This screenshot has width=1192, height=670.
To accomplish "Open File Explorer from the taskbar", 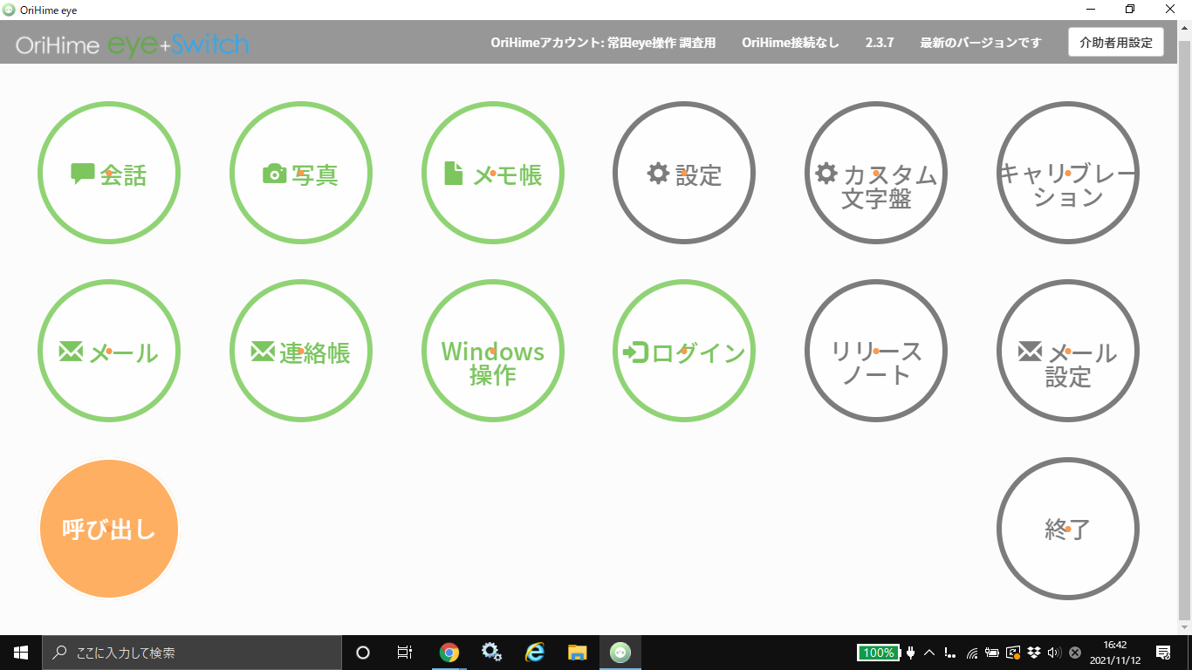I will [577, 653].
